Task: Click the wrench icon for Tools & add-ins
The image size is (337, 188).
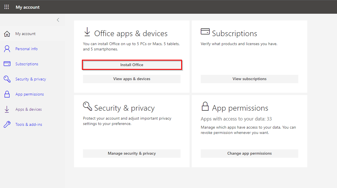Action: 7,124
